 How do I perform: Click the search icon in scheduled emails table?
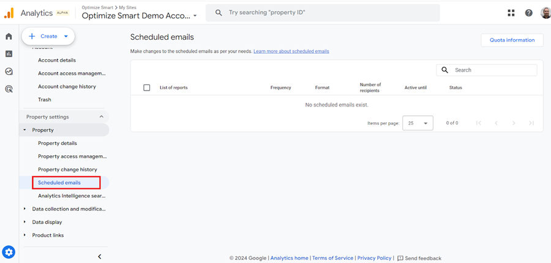click(x=445, y=70)
